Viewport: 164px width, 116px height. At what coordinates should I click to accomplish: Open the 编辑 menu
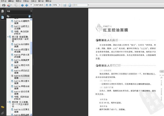pos(11,1)
